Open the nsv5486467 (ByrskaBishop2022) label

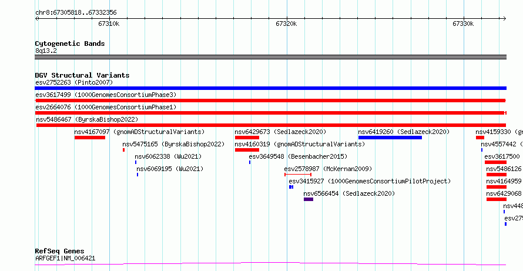pos(87,119)
